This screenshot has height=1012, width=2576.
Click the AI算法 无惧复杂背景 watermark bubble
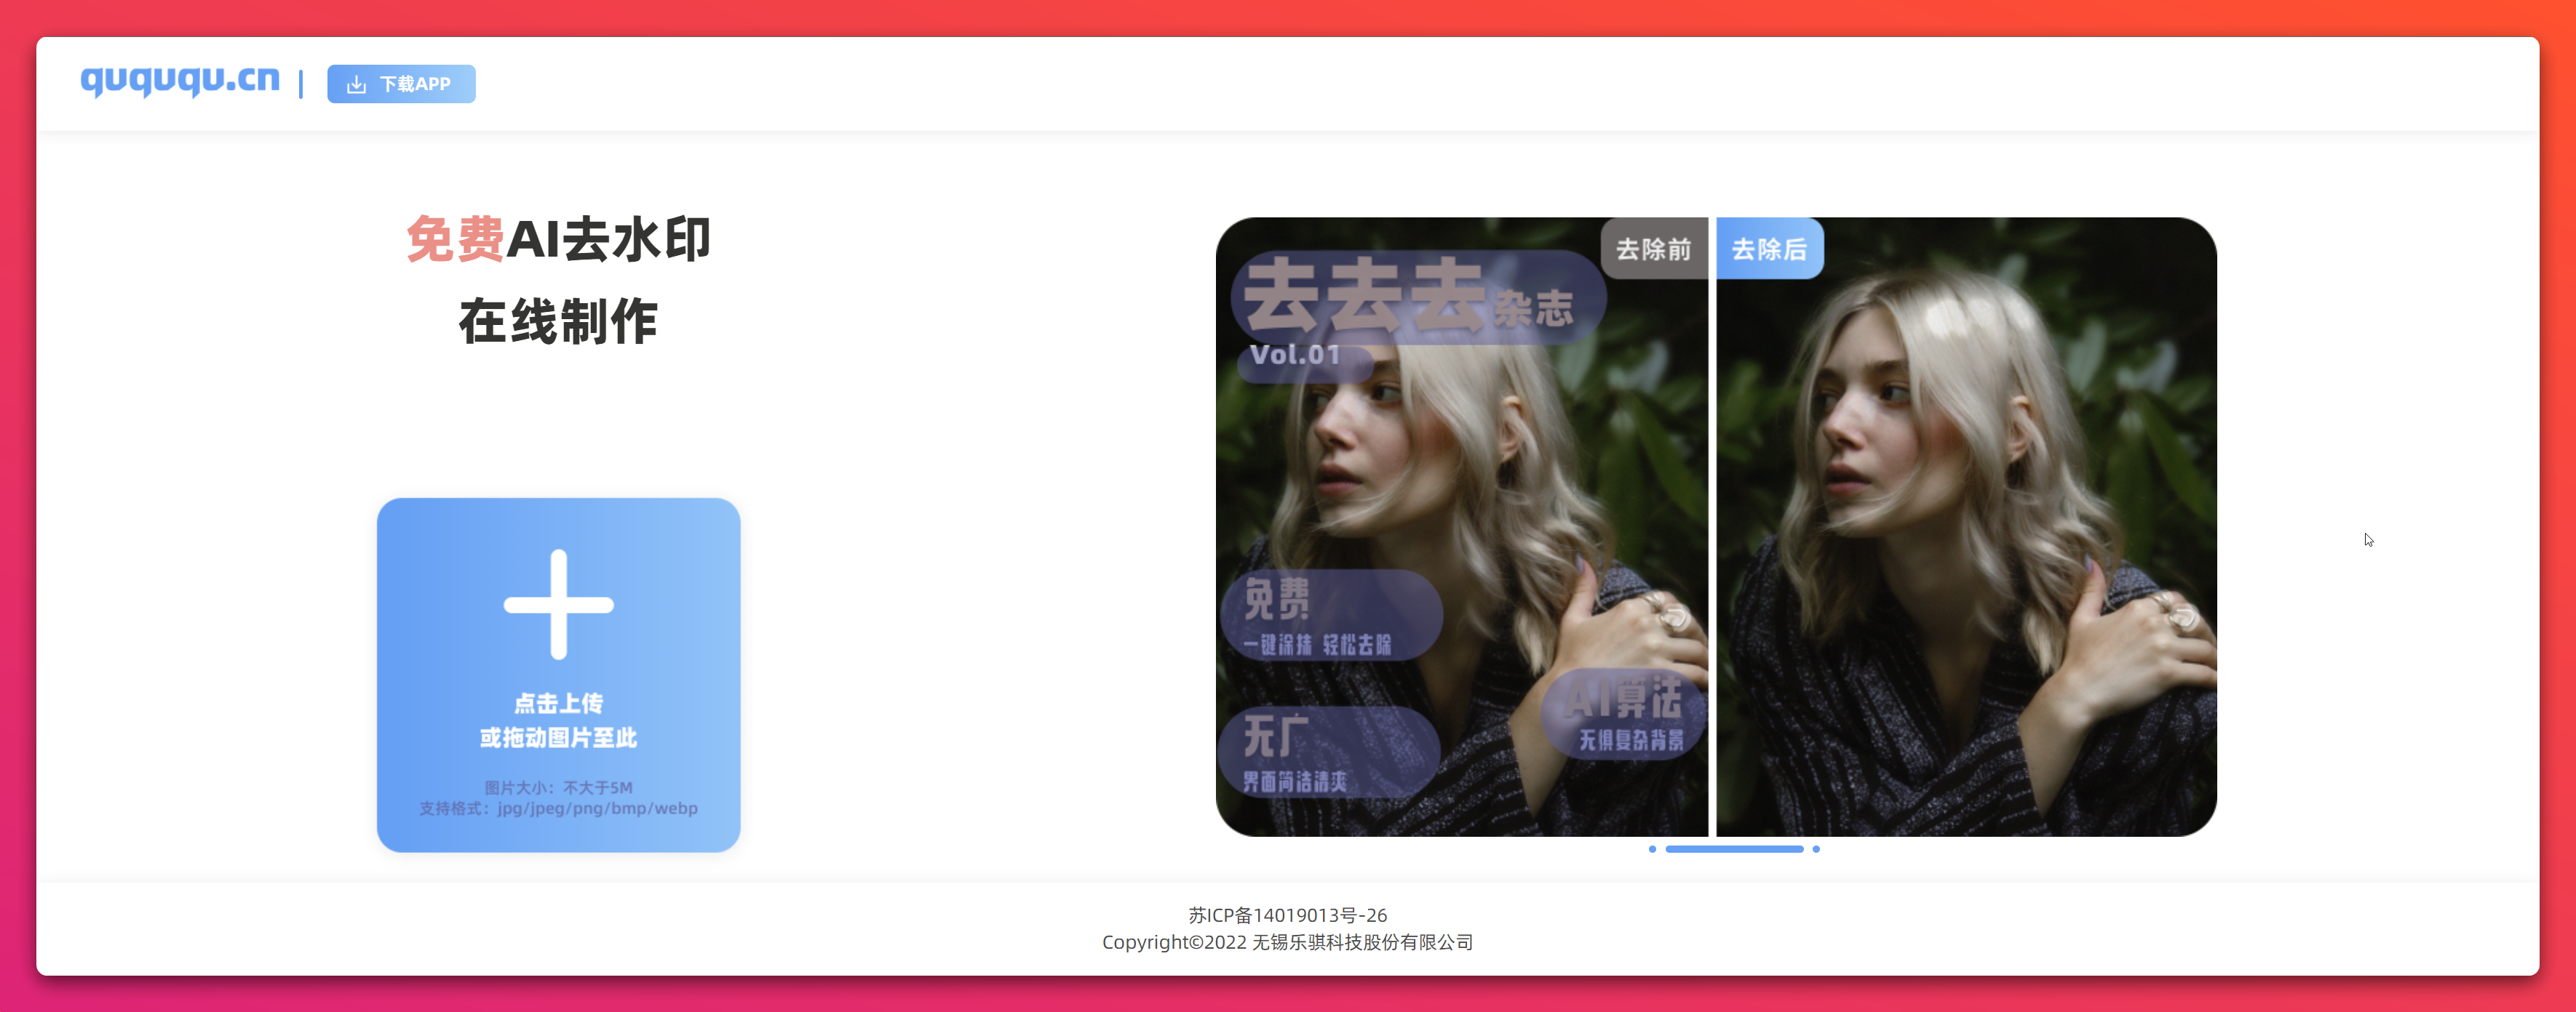[x=1624, y=713]
